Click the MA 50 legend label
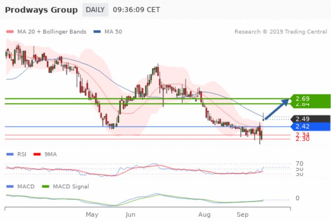The width and height of the screenshot is (331, 222). coord(113,32)
